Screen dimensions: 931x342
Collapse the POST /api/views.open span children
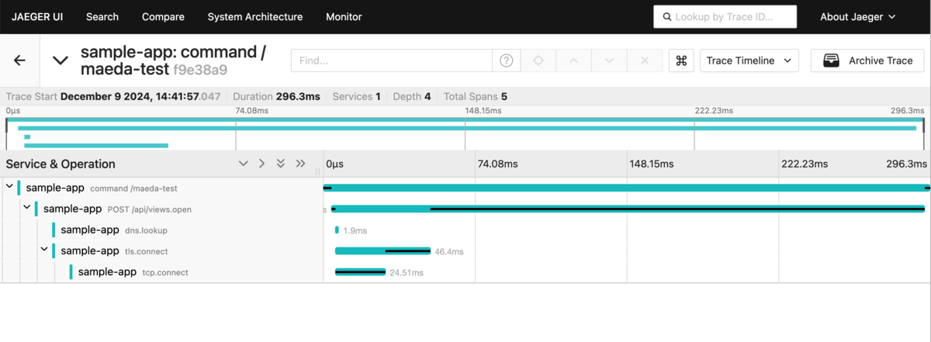tap(26, 209)
